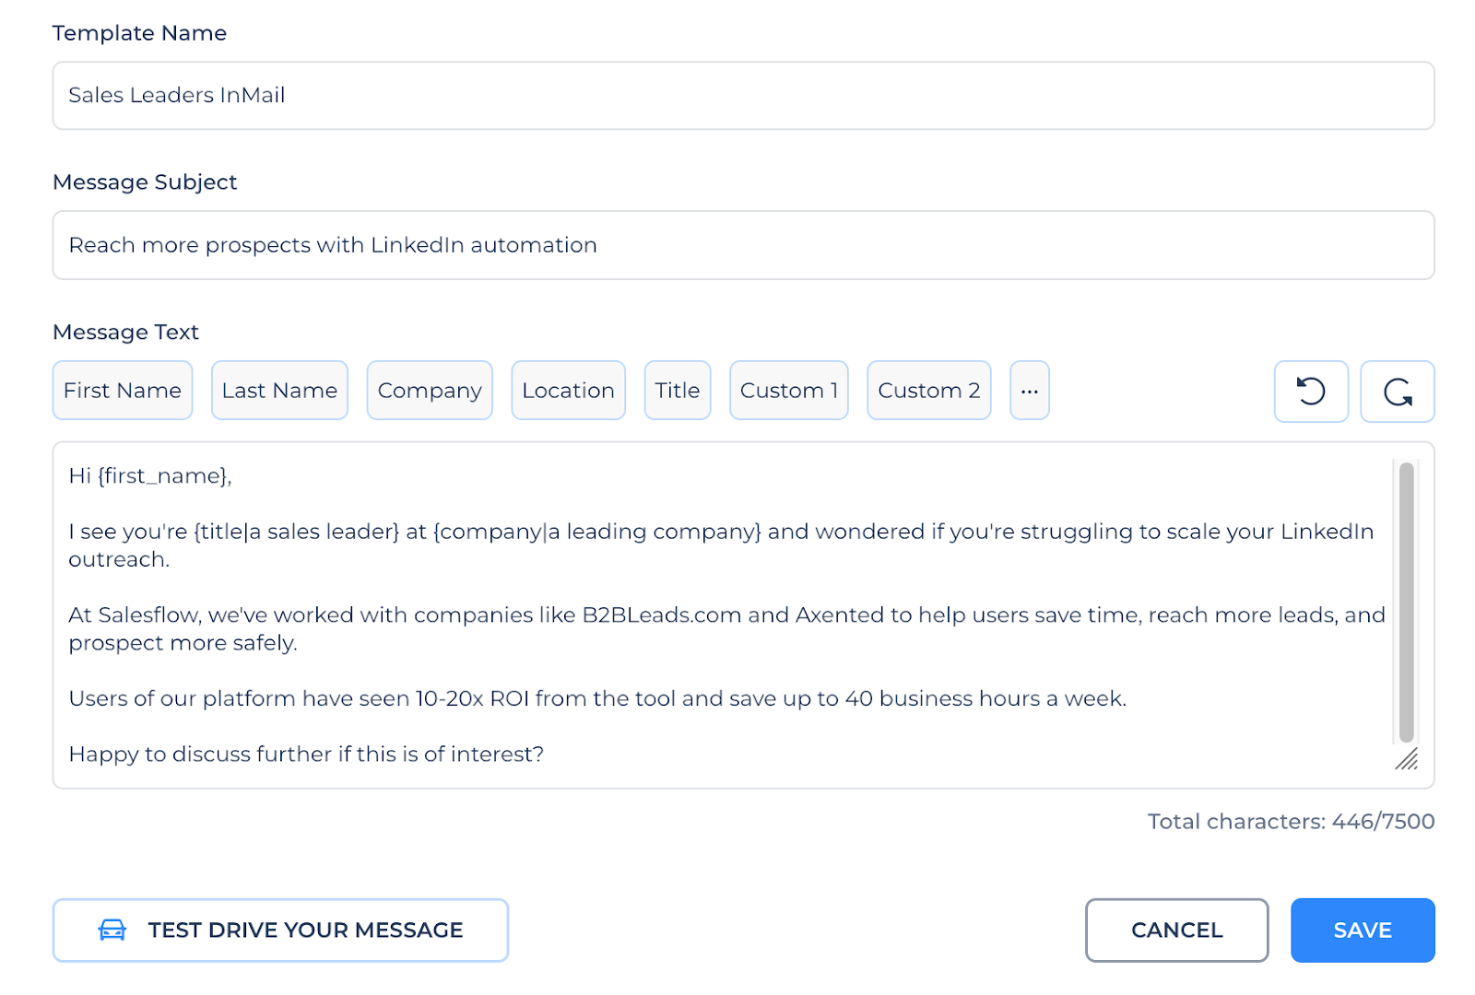Open Test Drive Your Message
Viewport: 1475px width, 995px height.
(304, 931)
